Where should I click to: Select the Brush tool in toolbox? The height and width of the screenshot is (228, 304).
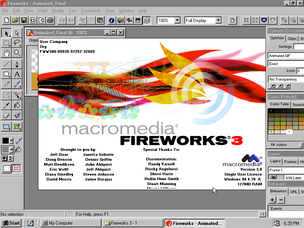pos(17,84)
